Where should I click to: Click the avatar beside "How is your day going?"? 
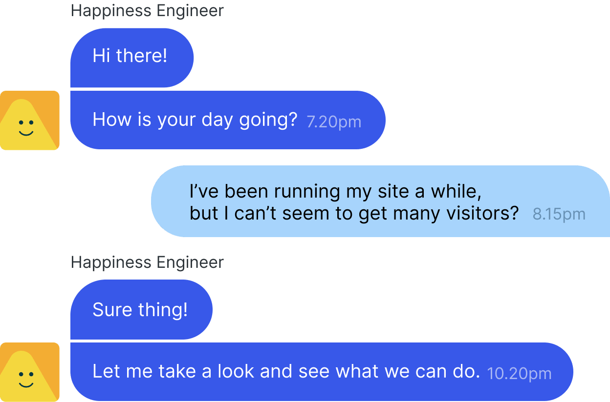(29, 120)
